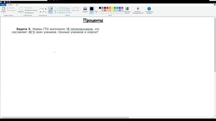This screenshot has width=216, height=121.
Task: Choose the Diamond shape
Action: [58, 10]
